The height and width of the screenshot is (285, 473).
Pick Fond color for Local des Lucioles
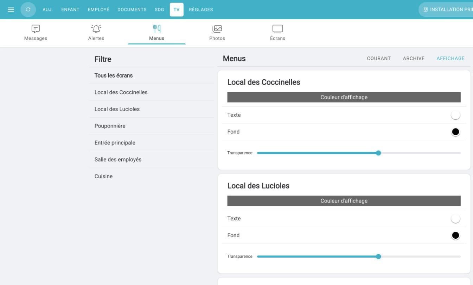coord(455,236)
